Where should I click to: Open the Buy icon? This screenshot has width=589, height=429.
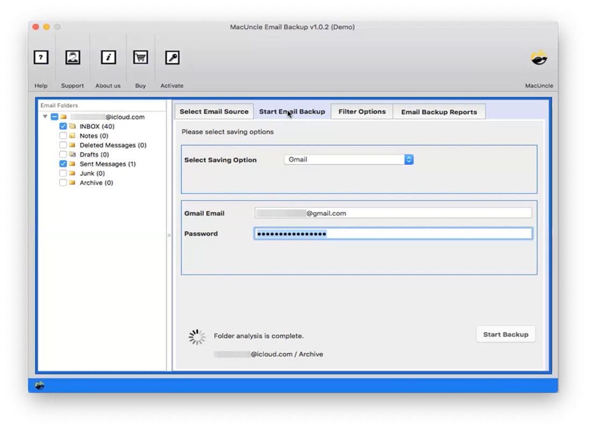click(x=140, y=57)
